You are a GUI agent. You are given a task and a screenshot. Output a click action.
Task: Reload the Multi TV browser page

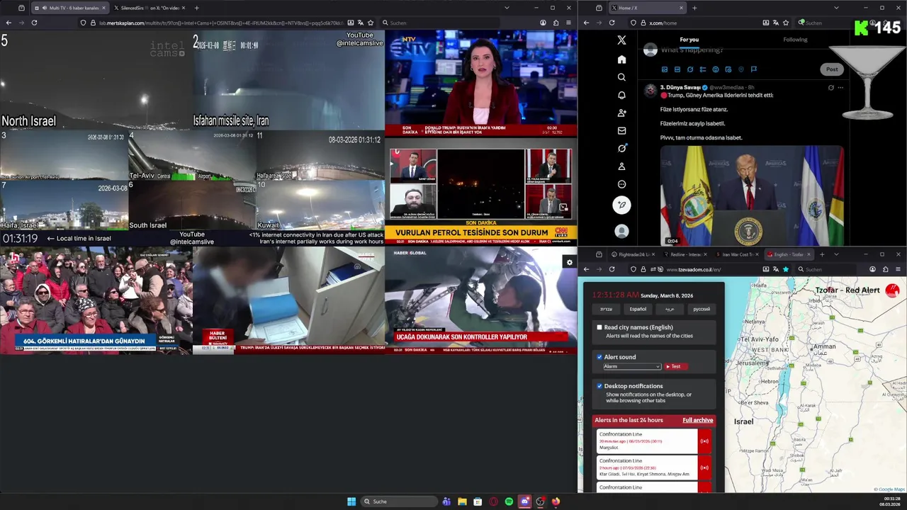point(34,23)
